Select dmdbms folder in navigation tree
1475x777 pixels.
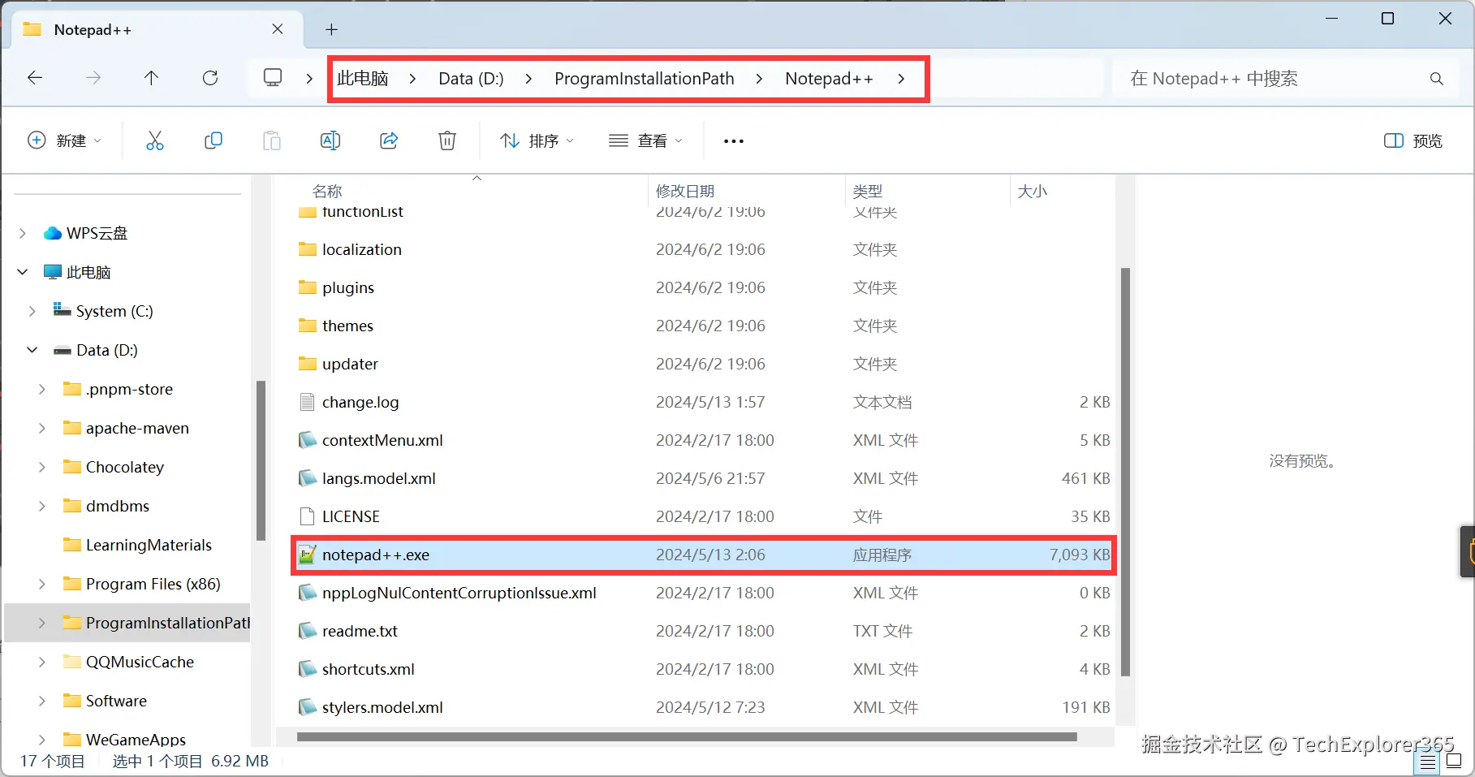tap(118, 507)
